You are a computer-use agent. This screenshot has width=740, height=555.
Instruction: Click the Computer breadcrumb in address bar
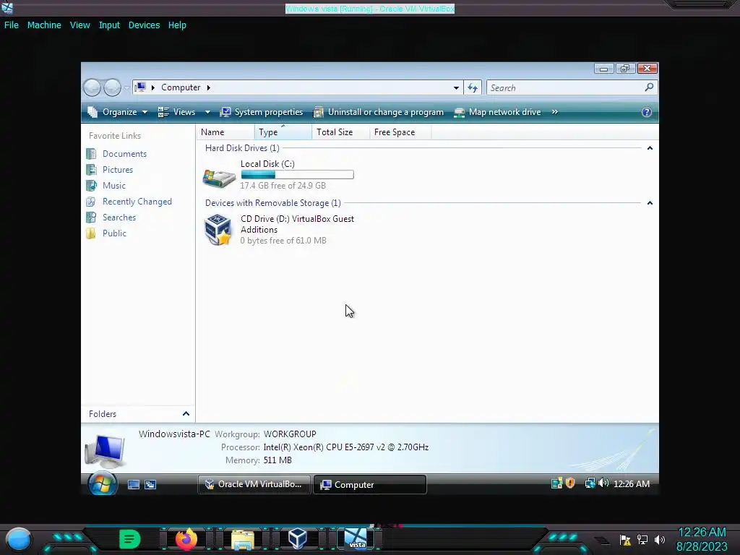(x=181, y=87)
